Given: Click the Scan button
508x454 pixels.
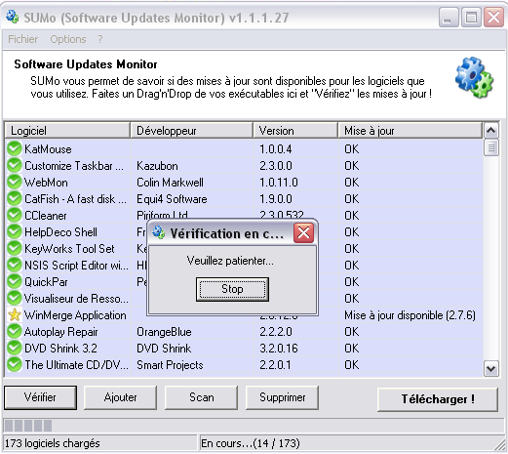Looking at the screenshot, I should (201, 397).
